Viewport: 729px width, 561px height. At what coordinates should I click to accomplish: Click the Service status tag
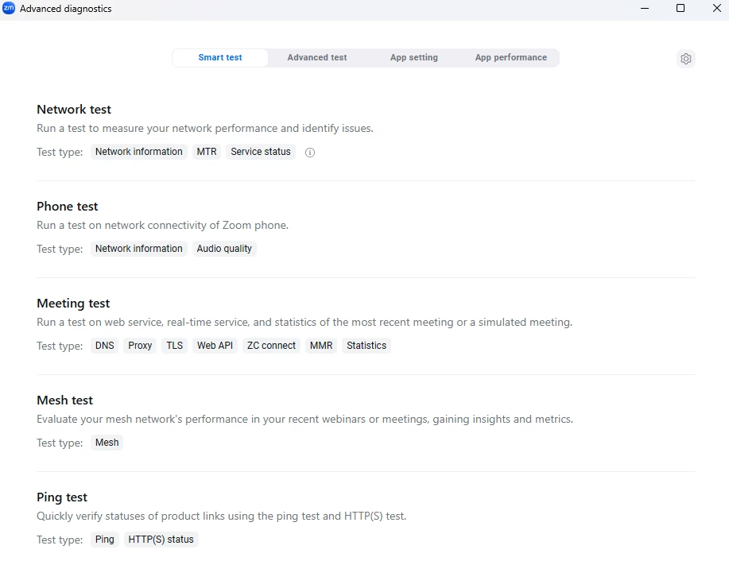pos(261,152)
